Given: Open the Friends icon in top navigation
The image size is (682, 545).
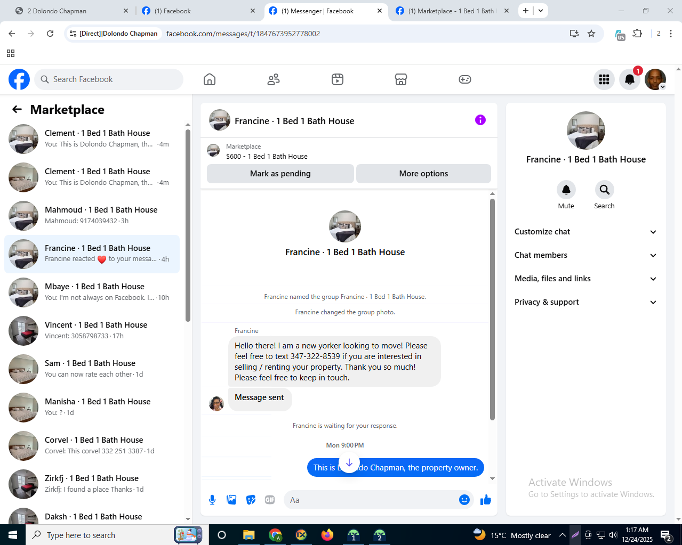Looking at the screenshot, I should [274, 79].
